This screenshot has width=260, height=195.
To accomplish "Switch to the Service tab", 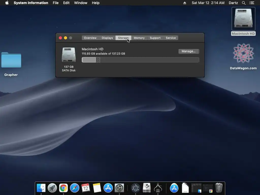I will pos(171,38).
